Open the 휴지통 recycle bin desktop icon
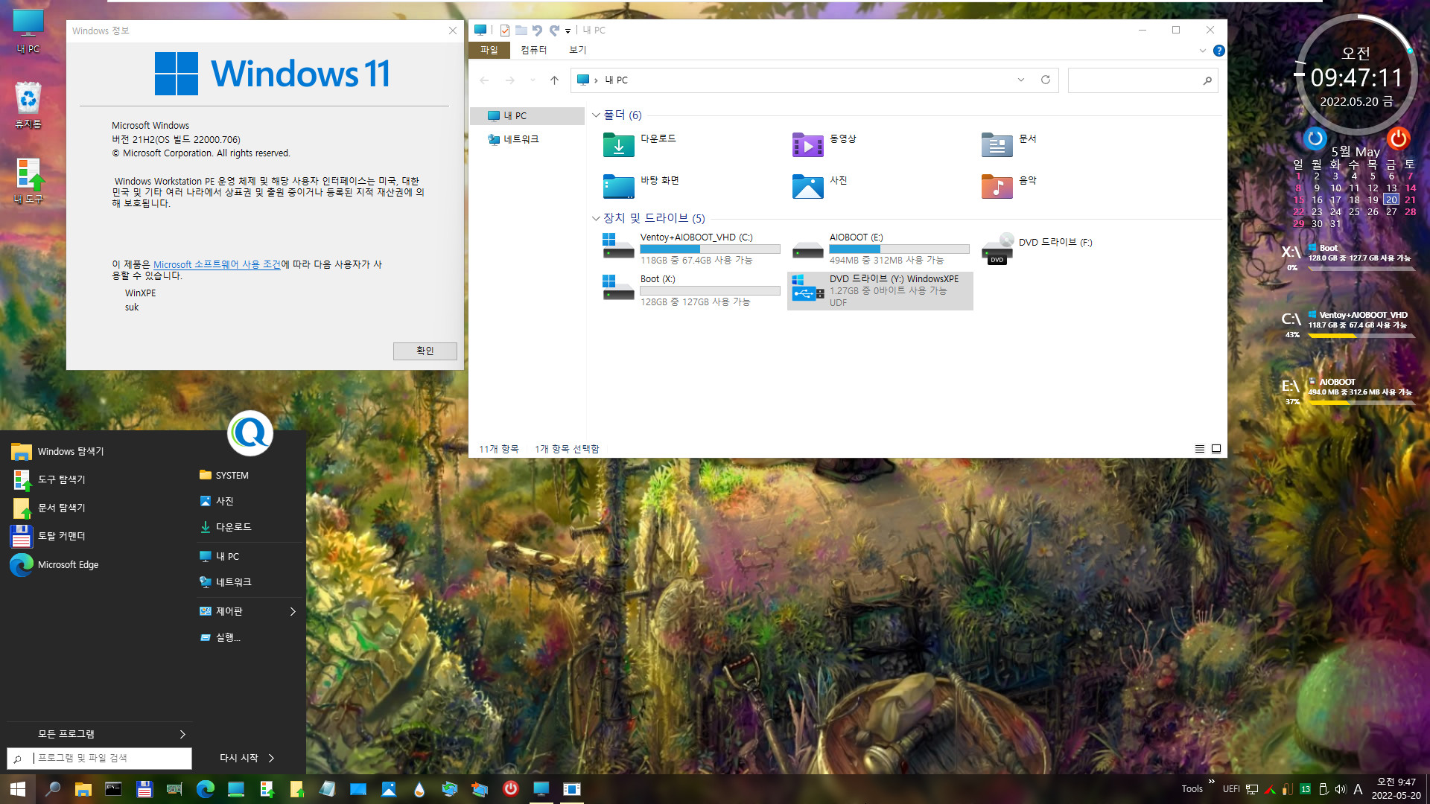The height and width of the screenshot is (804, 1430). pyautogui.click(x=28, y=105)
